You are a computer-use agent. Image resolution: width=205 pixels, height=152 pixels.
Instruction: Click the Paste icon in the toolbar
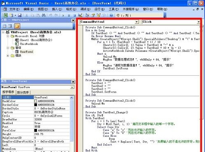pos(38,15)
